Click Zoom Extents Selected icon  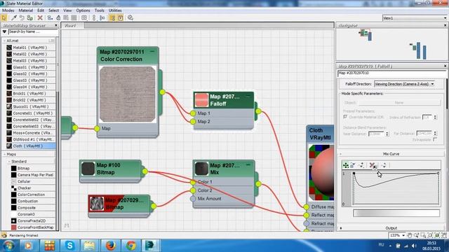(437, 235)
